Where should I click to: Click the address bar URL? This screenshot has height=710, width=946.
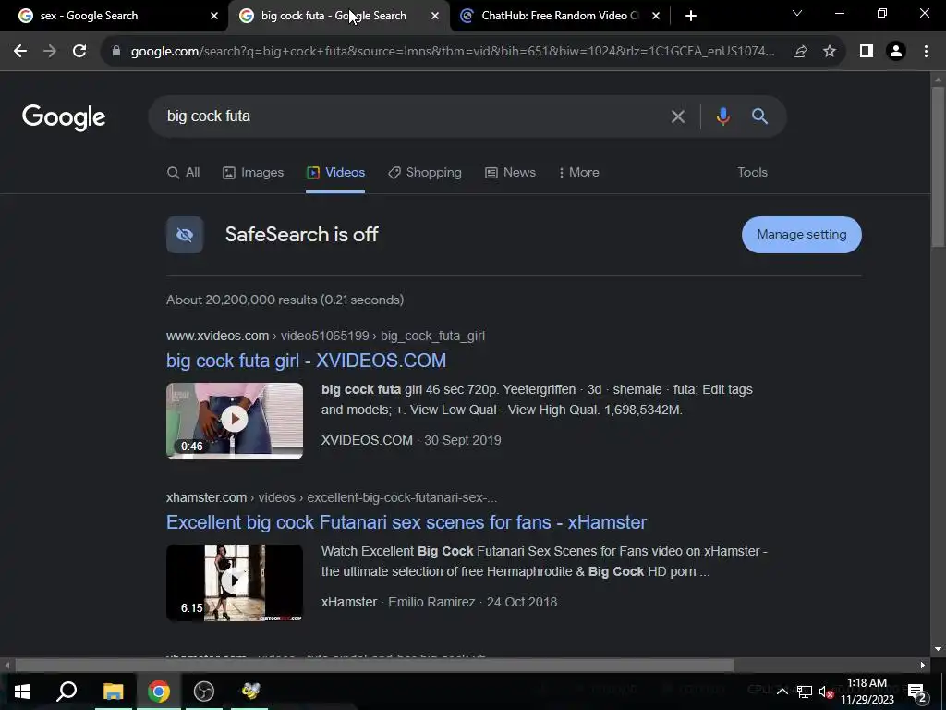453,52
